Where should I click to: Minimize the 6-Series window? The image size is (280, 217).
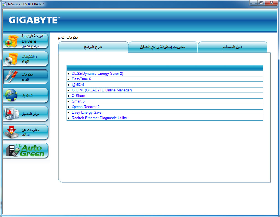(253, 3)
